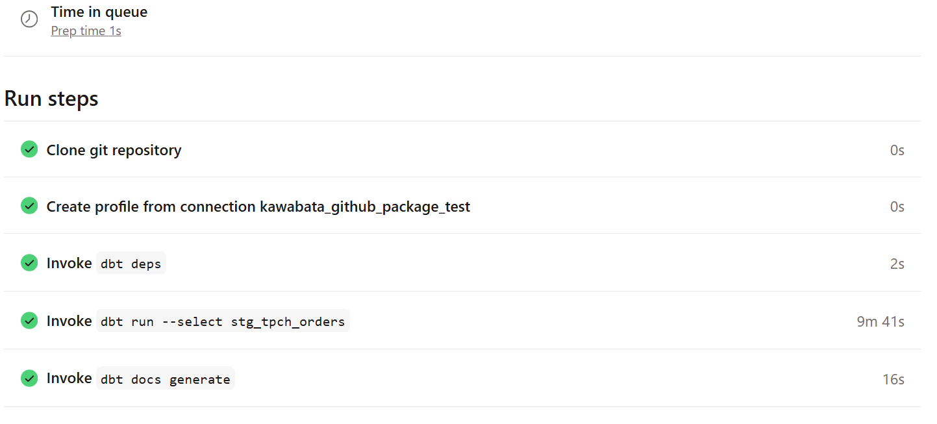Viewport: 937px width, 424px height.
Task: Select the dbt run --select stg_tpch_orders command
Action: pos(223,321)
